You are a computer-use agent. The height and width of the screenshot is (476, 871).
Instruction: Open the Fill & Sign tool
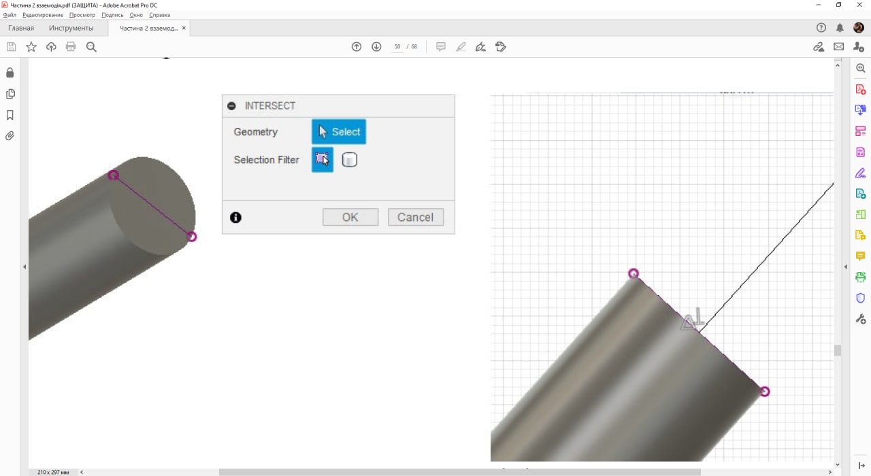861,173
